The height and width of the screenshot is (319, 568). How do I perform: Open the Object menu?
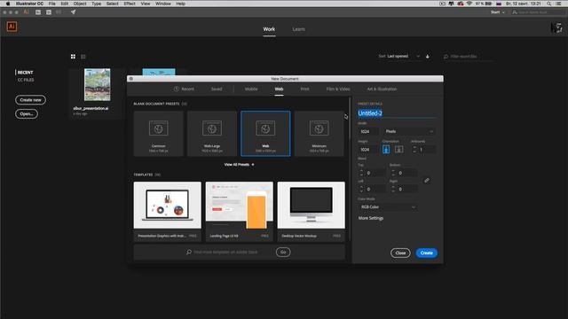(x=80, y=4)
